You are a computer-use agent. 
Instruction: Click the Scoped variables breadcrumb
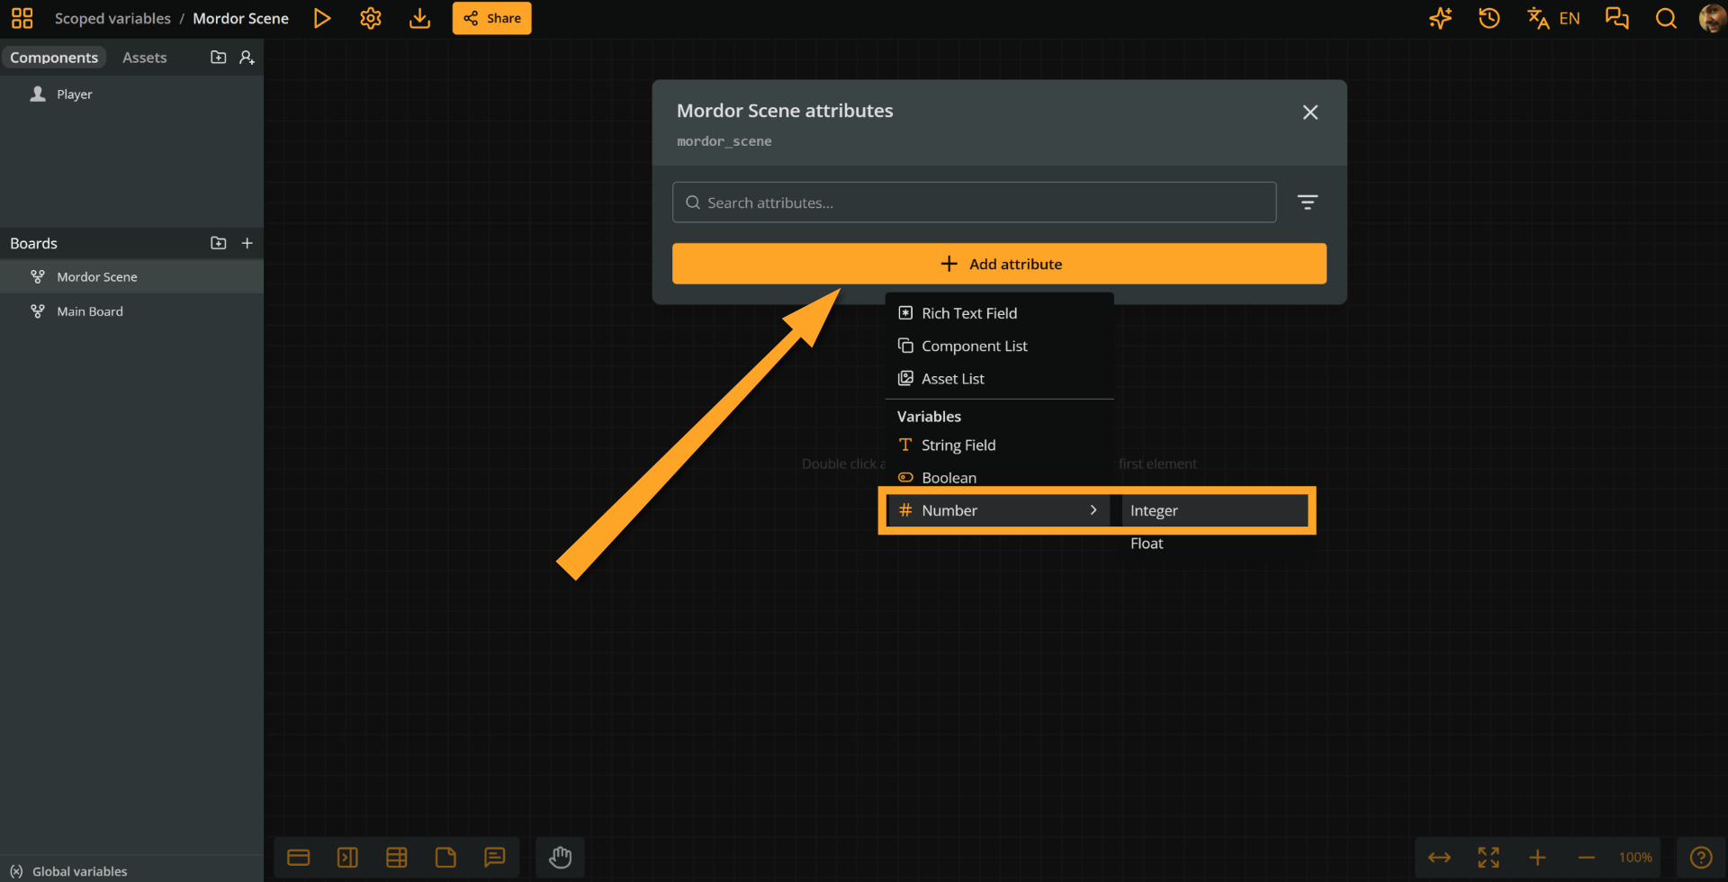pos(112,18)
